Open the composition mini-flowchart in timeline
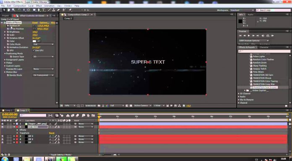Image resolution: width=292 pixels, height=161 pixels. pyautogui.click(x=50, y=115)
